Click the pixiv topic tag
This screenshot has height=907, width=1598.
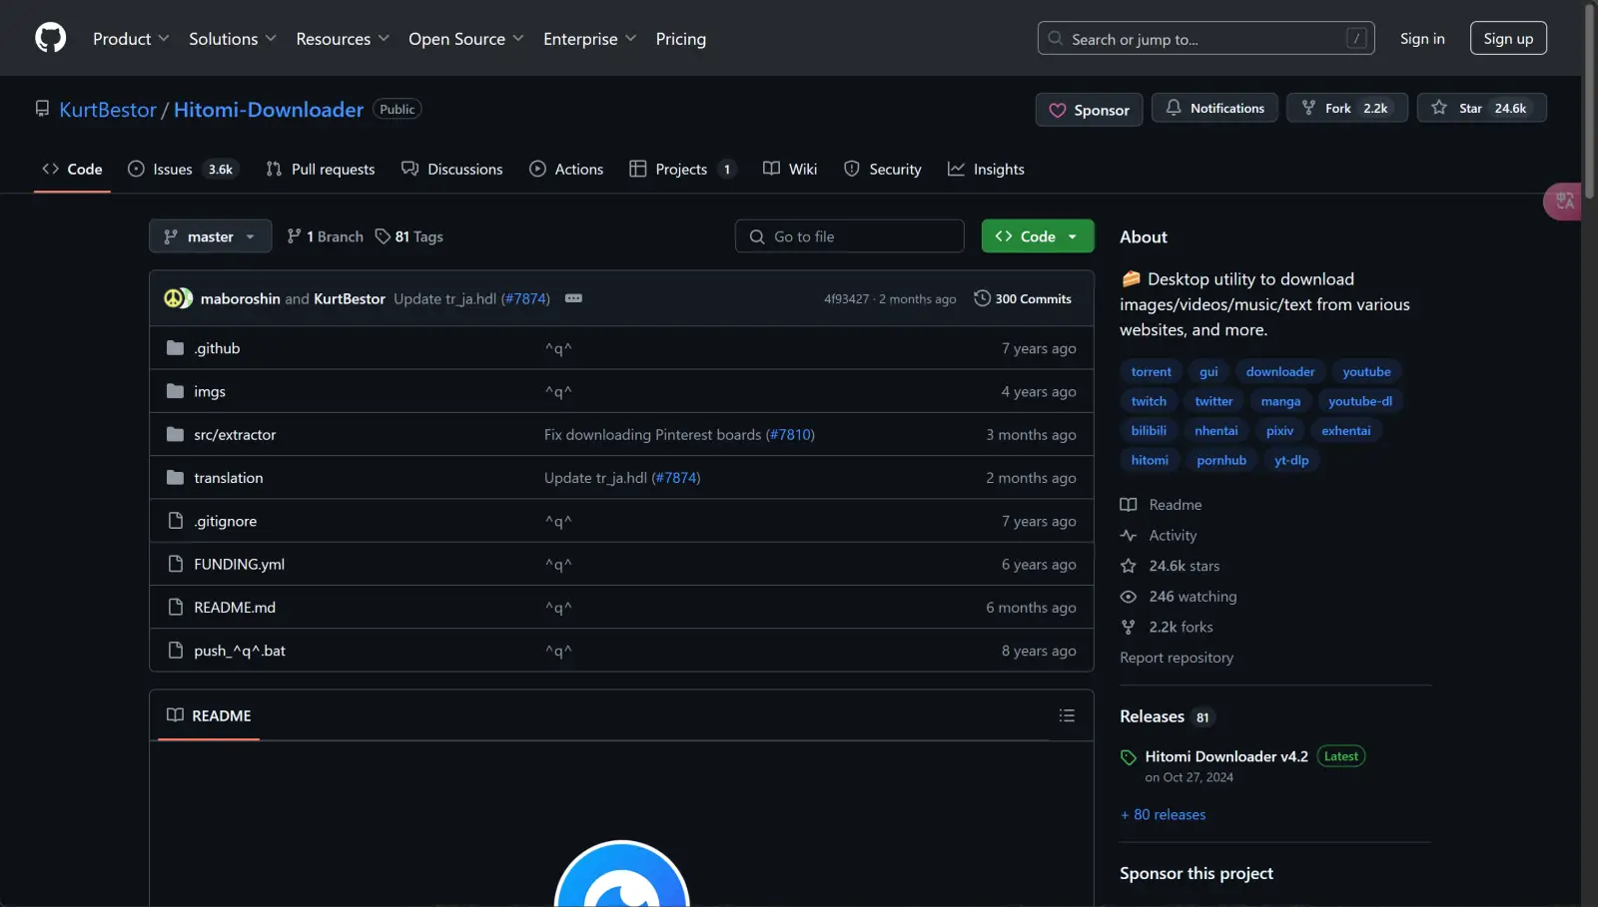coord(1279,431)
